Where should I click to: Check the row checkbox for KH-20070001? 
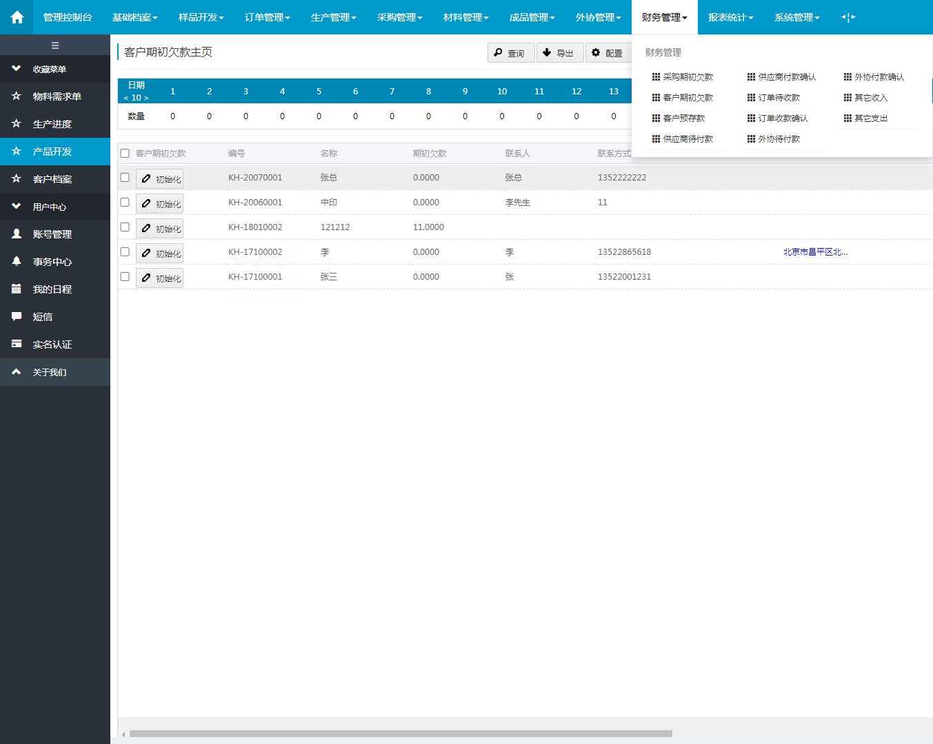coord(125,177)
